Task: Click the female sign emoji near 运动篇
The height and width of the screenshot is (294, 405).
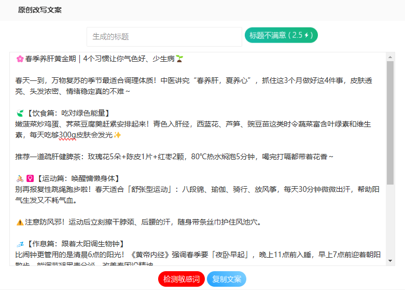Action: 30,178
